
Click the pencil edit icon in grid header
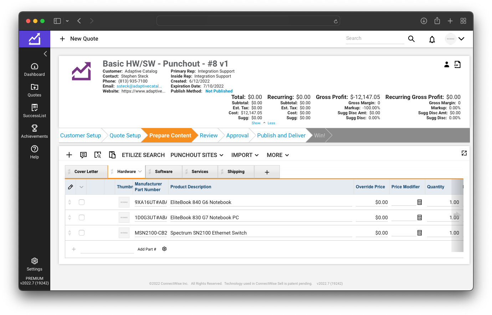pos(71,187)
